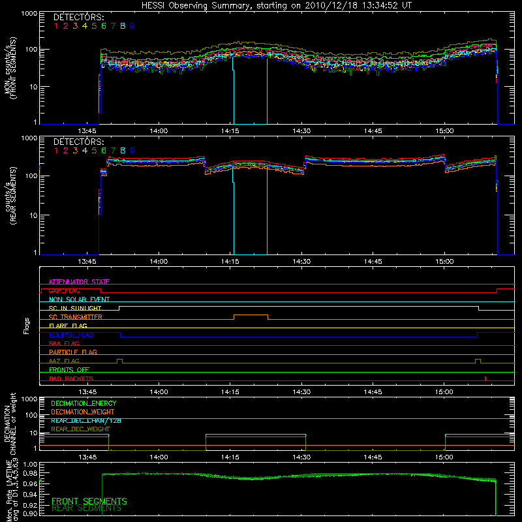Click '14:15' time tick under front segments plot
Screen dimensions: 522x522
(x=230, y=131)
